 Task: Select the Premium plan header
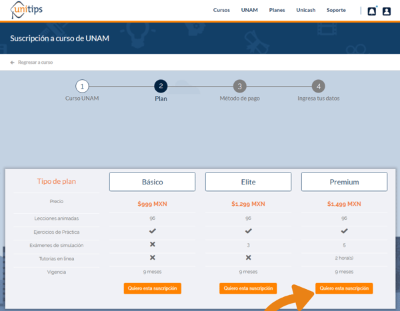344,182
